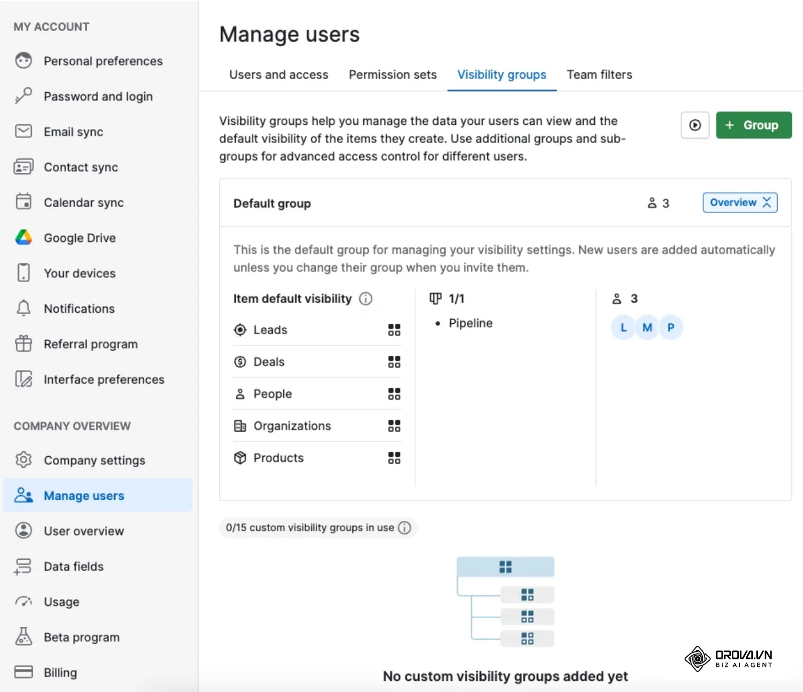Collapse the Default group Overview
The width and height of the screenshot is (803, 692).
click(x=740, y=203)
